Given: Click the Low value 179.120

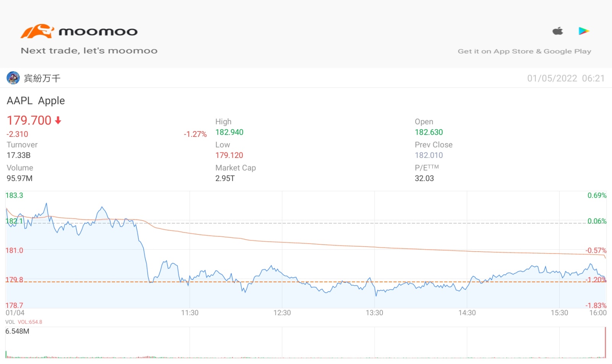Looking at the screenshot, I should click(229, 155).
